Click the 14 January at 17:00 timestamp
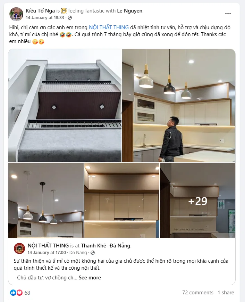 47,253
